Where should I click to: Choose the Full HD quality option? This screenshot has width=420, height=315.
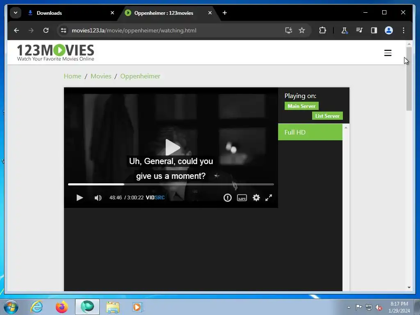coord(310,132)
